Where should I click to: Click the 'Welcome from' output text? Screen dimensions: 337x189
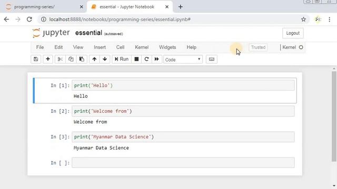90,122
